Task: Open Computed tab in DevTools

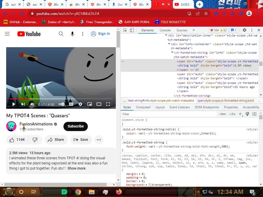Action: click(x=143, y=107)
